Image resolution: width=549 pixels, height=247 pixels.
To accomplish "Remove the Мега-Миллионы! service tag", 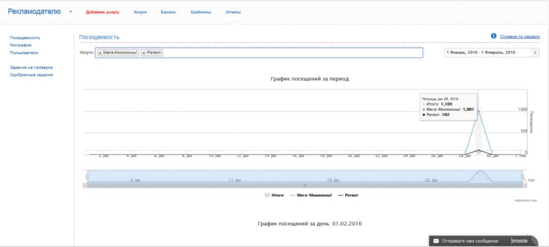I will coord(100,53).
